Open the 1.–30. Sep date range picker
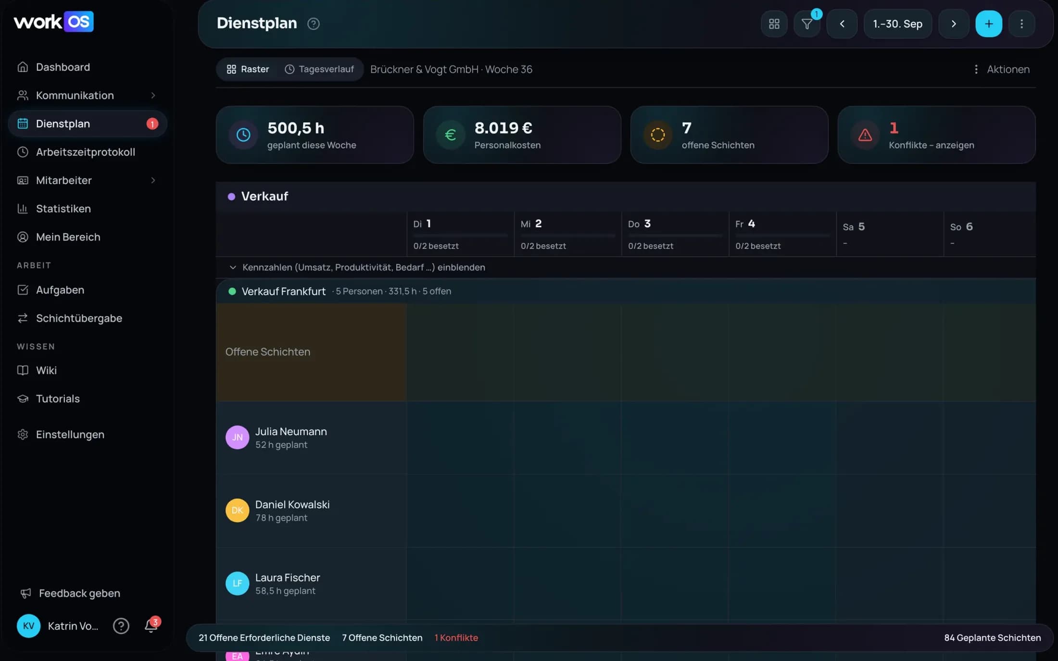Viewport: 1058px width, 661px height. click(x=897, y=24)
